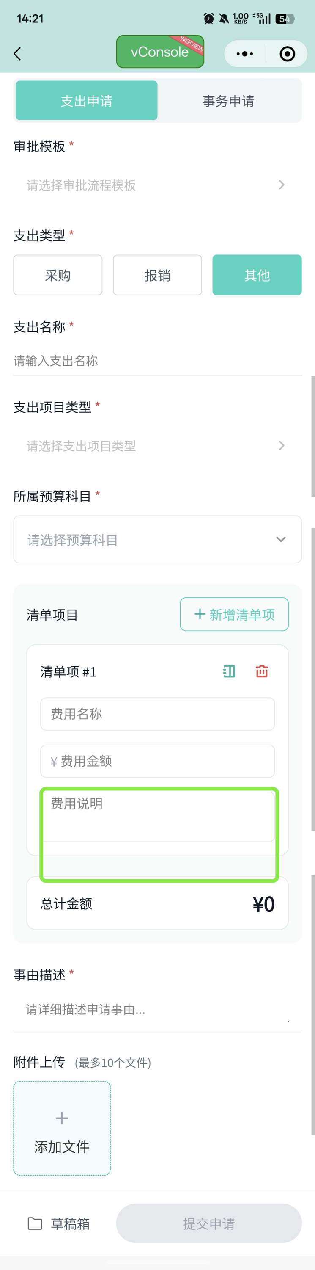
Task: Tap the alarm clock icon in status bar
Action: (209, 19)
